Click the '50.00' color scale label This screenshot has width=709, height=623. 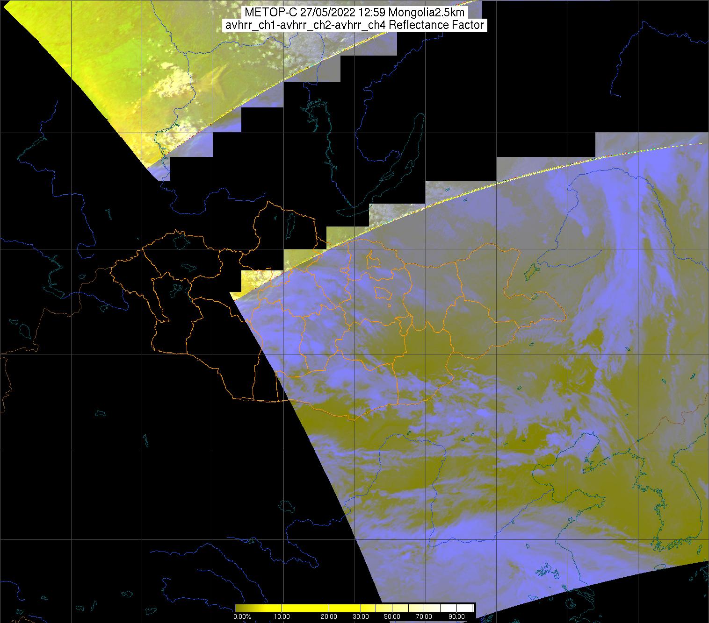(x=392, y=617)
